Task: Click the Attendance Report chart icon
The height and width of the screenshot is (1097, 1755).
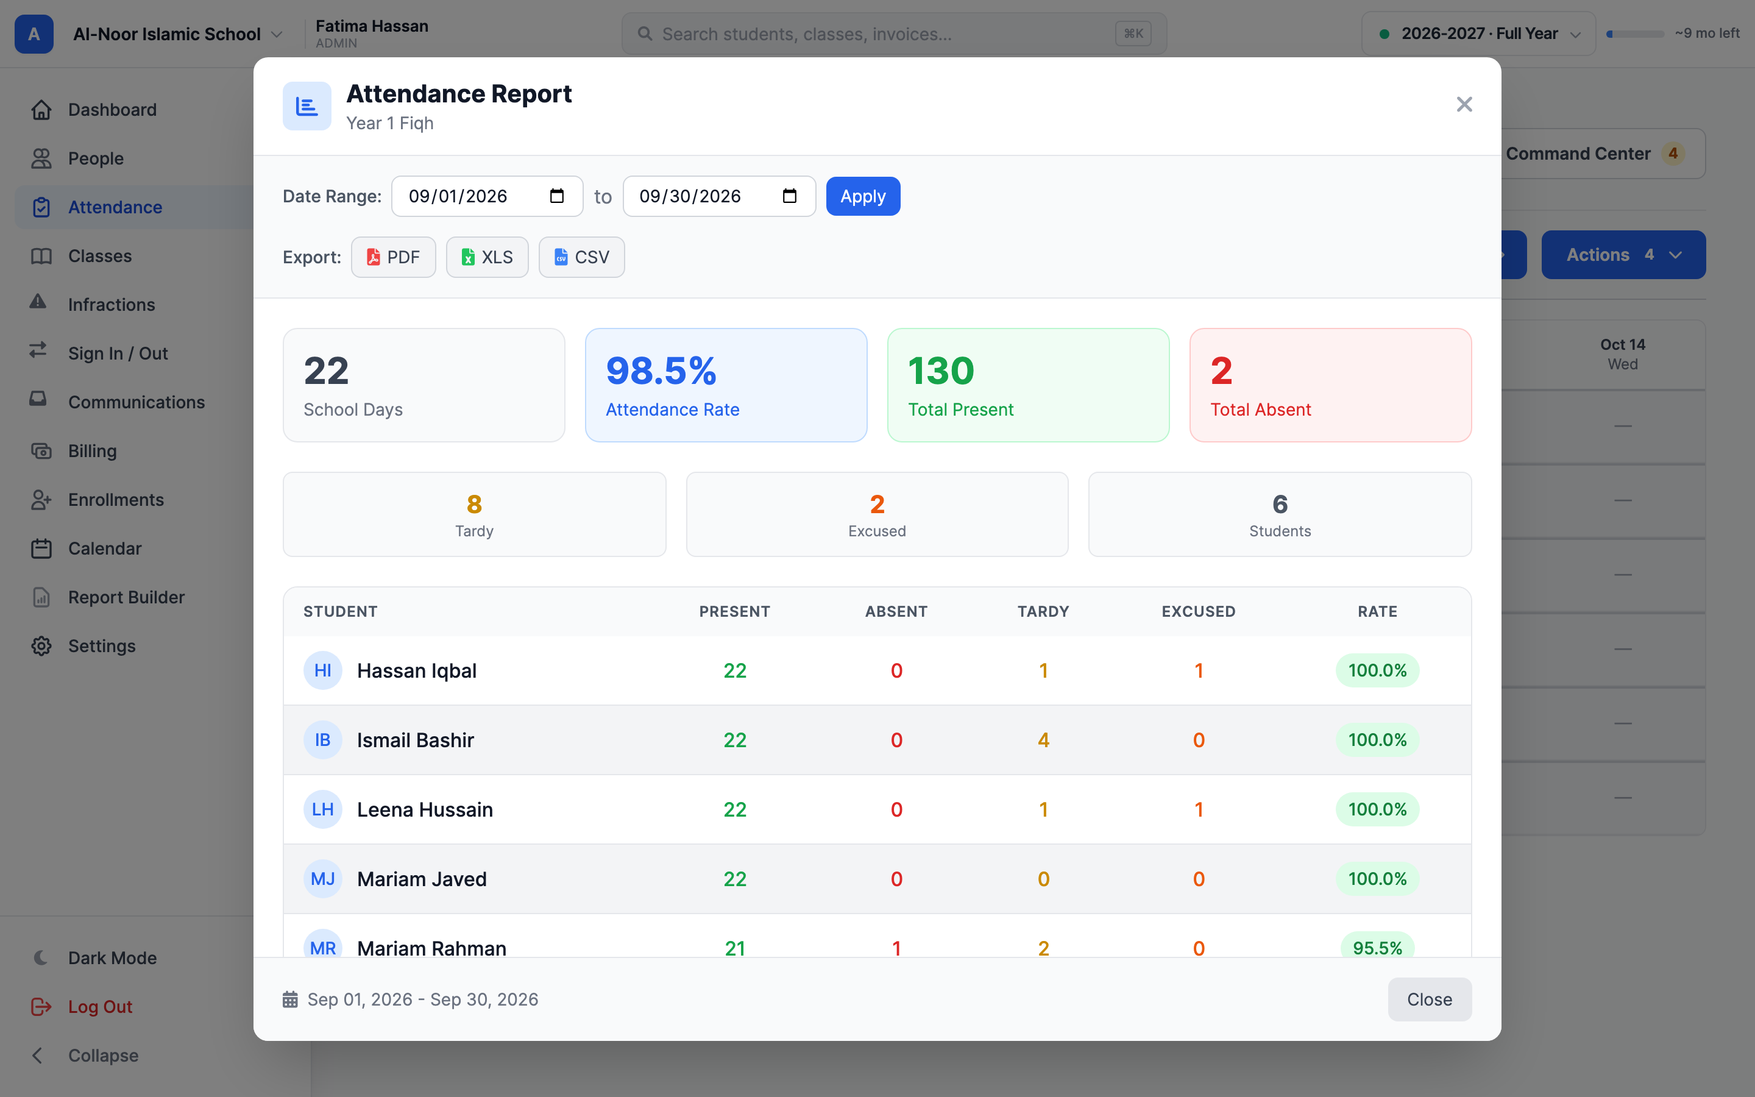Action: 307,106
